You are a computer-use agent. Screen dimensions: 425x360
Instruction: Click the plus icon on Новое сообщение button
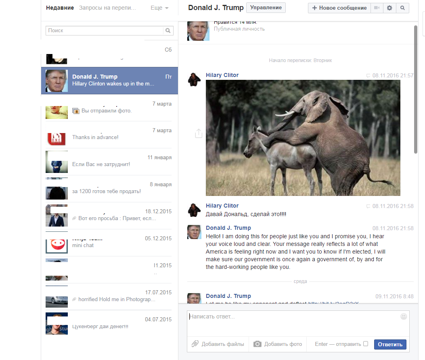(314, 8)
